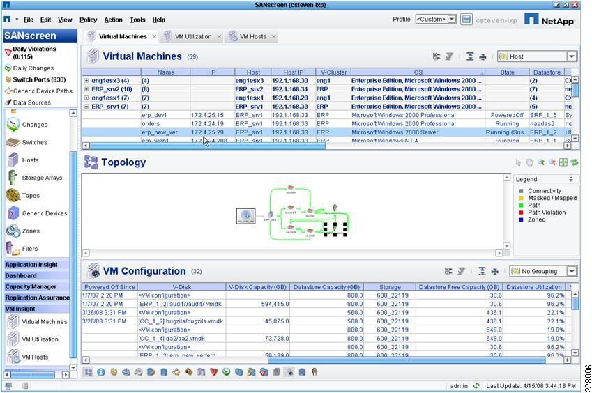Click the blue info icon in bottom toolbar
Screen dimensions: 592x393
pyautogui.click(x=101, y=372)
